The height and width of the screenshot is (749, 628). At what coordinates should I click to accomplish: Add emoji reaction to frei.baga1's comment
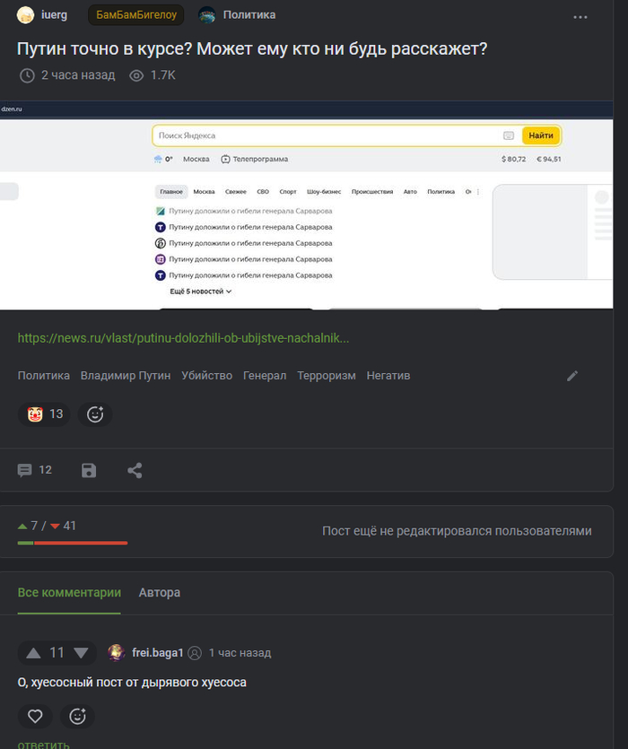click(x=77, y=717)
